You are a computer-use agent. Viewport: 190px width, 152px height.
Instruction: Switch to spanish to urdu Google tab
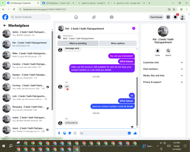coord(129,3)
